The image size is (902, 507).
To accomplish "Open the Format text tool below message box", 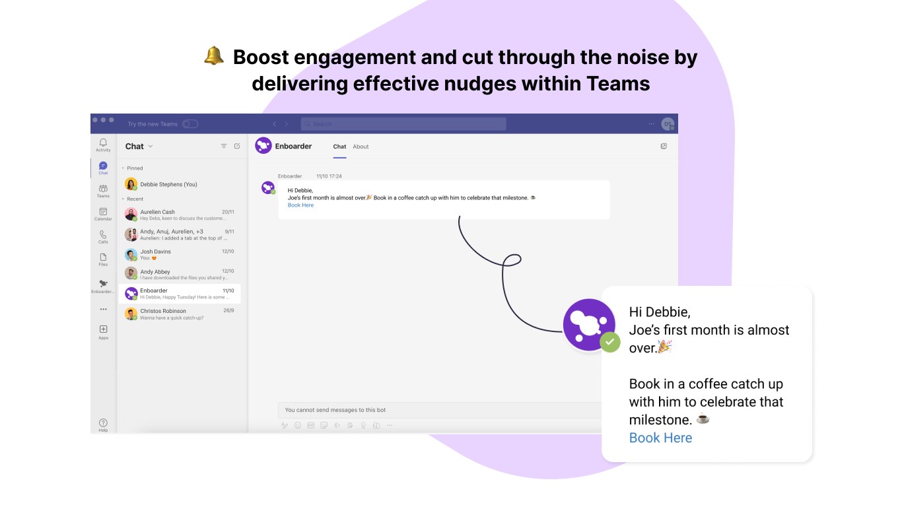I will pyautogui.click(x=285, y=425).
